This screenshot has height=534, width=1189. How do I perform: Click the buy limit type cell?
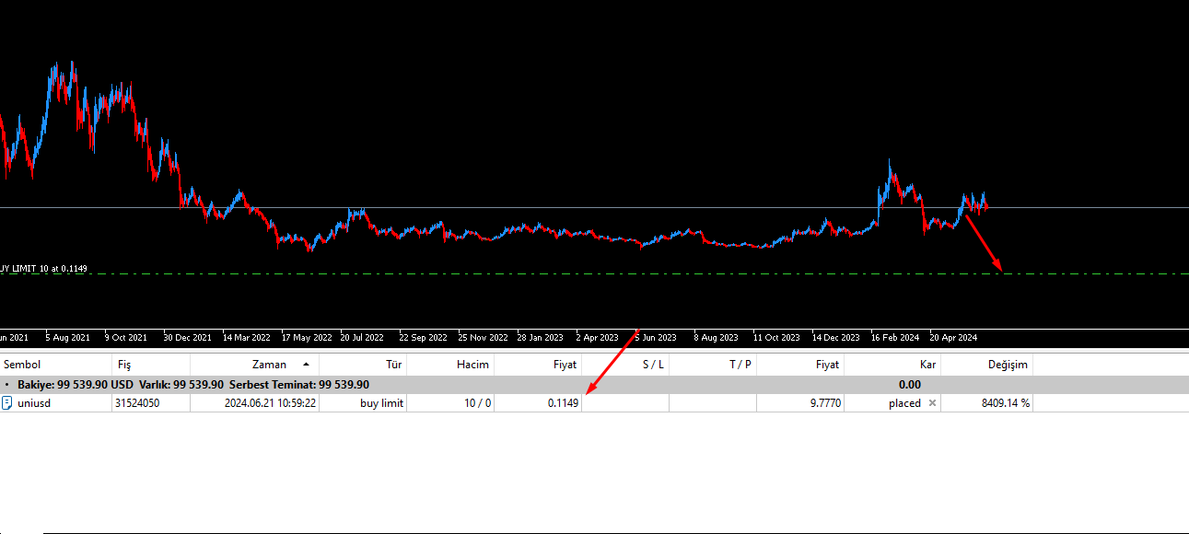click(x=381, y=403)
